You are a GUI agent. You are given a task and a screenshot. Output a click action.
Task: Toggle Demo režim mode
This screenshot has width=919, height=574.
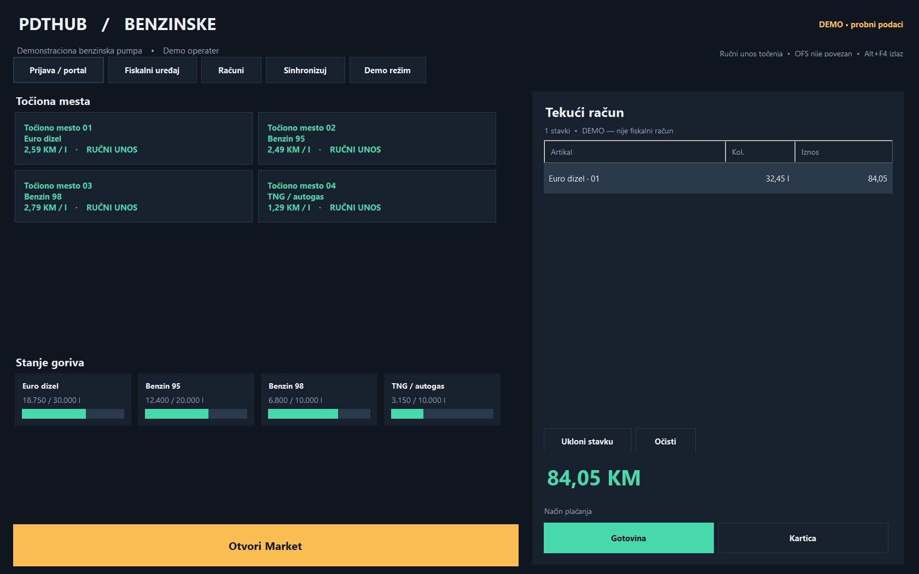[x=387, y=70]
